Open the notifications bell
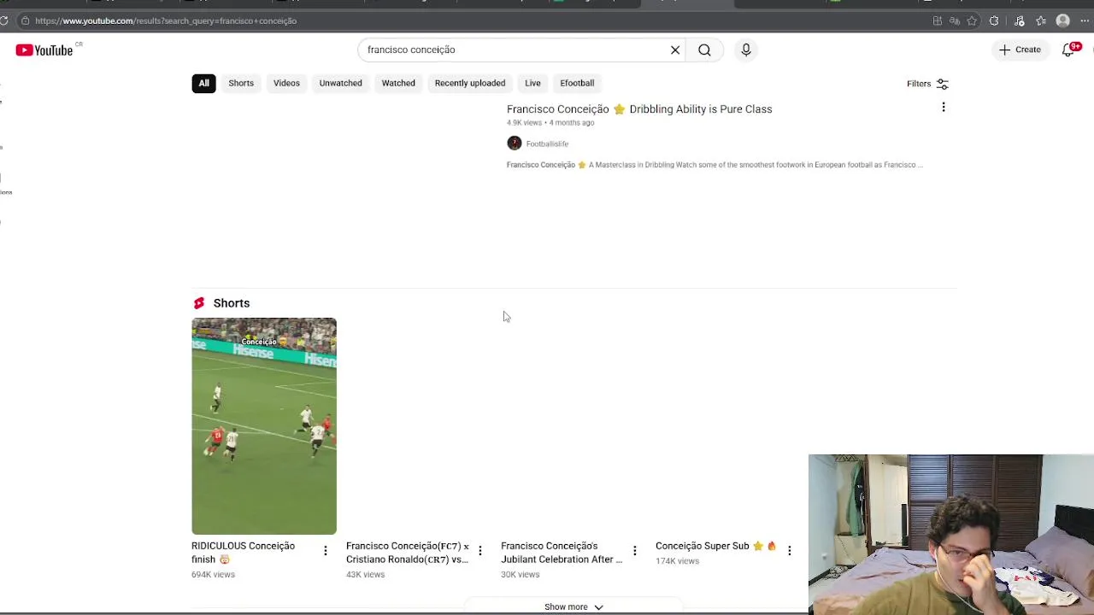Viewport: 1094px width, 615px height. 1068,50
